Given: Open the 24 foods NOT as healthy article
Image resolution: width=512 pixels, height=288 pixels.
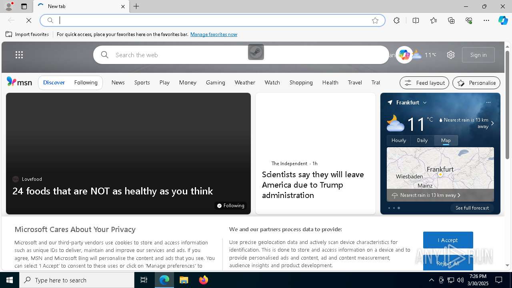Looking at the screenshot, I should [112, 191].
